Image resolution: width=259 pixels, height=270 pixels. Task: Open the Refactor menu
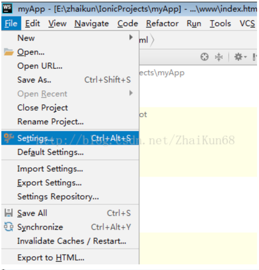[162, 24]
